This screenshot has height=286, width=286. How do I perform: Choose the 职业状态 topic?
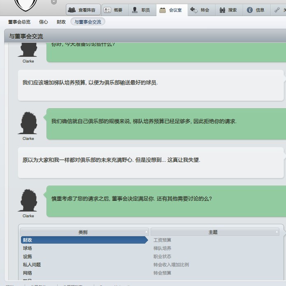(x=162, y=256)
